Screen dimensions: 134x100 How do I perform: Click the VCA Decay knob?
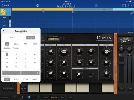tap(91, 51)
